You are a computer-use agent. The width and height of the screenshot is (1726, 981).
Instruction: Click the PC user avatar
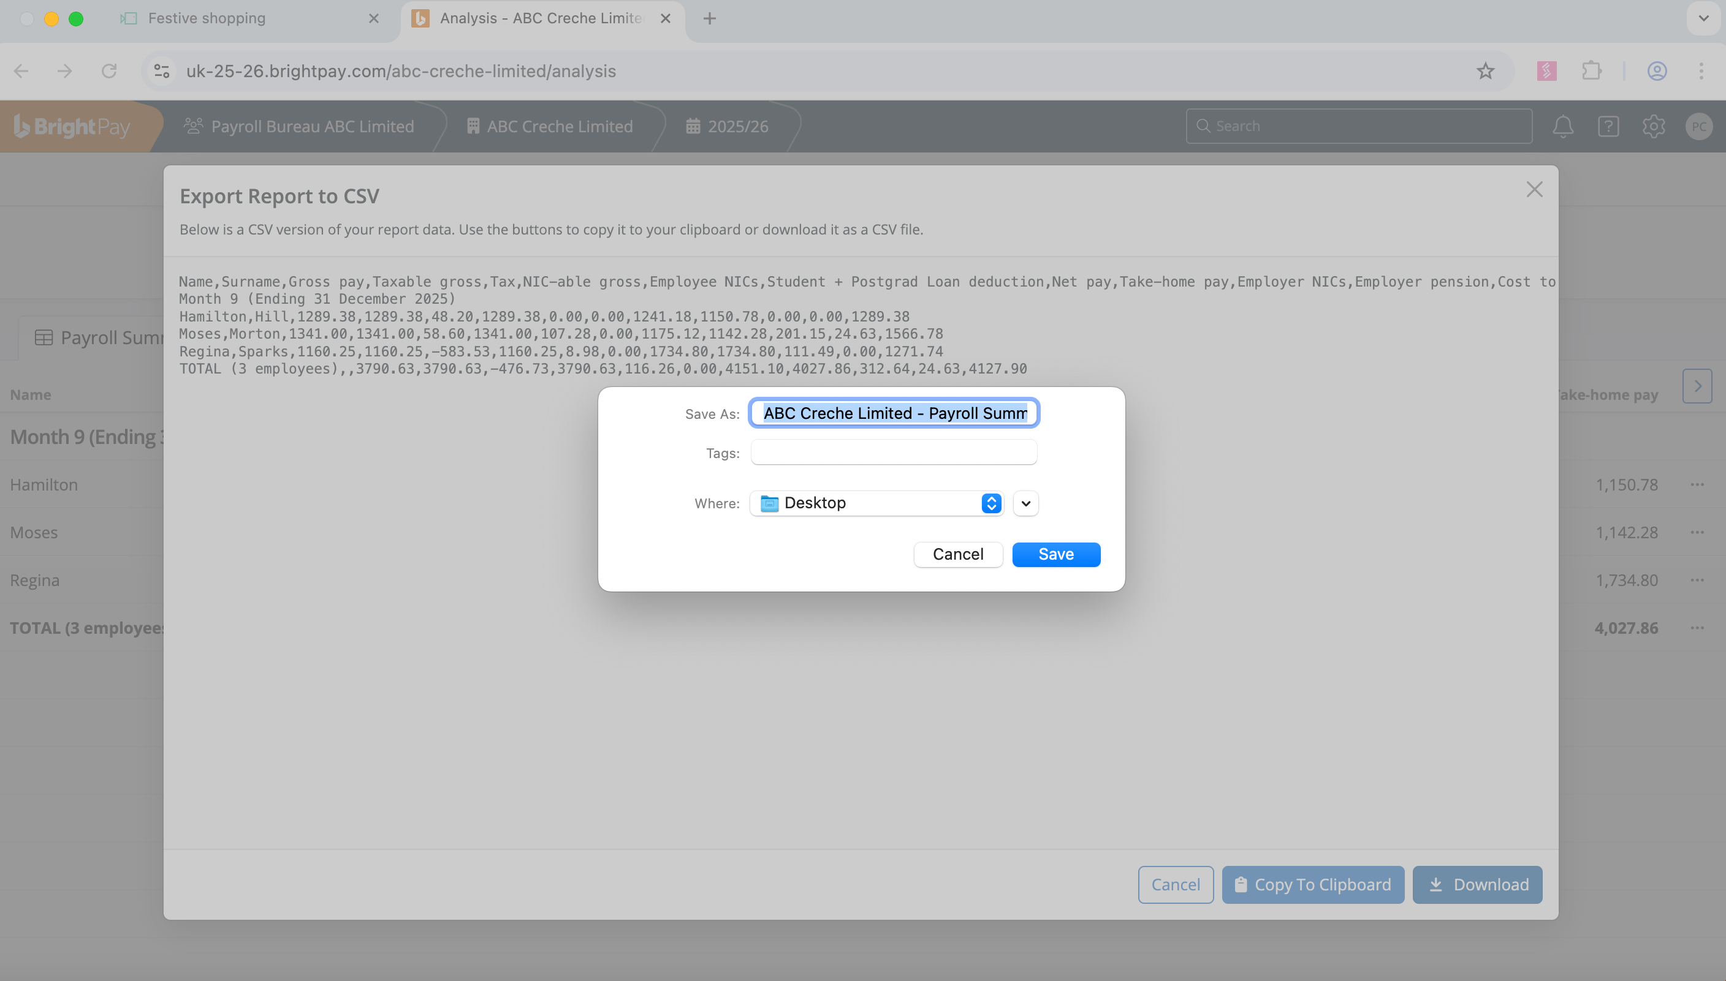(x=1698, y=126)
